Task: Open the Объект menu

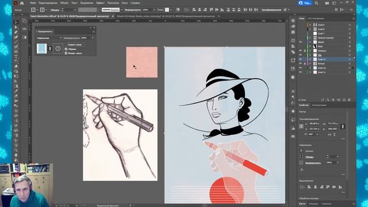Action: [x=64, y=3]
